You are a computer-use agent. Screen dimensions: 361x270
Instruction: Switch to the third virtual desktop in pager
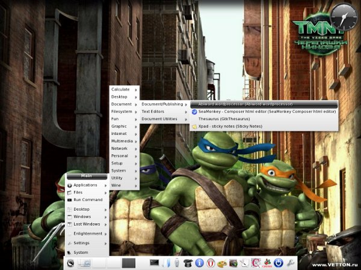coord(113,263)
